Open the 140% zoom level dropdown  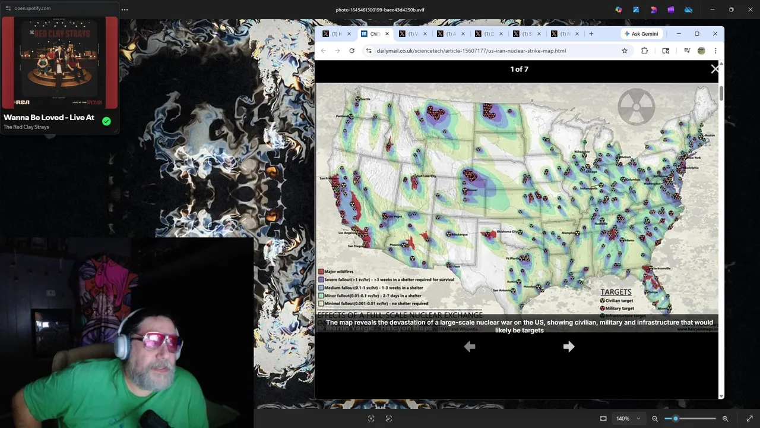click(628, 418)
